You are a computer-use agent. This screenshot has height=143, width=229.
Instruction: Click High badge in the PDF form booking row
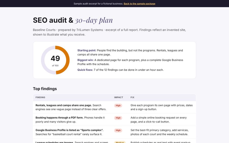tap(118, 118)
